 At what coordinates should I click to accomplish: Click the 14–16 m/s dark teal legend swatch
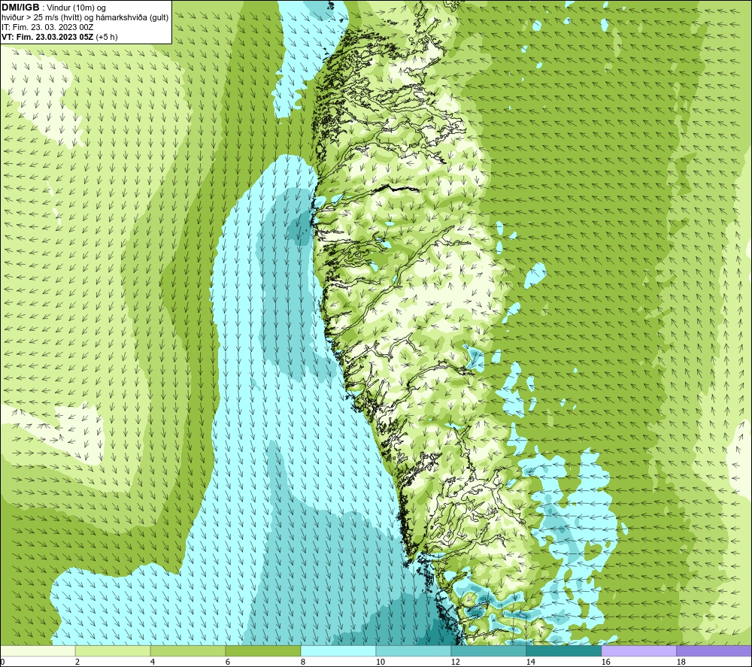coord(563,651)
